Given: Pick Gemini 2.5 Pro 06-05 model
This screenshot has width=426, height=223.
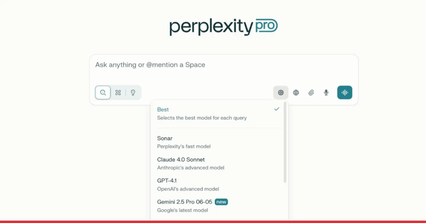Looking at the screenshot, I should (x=185, y=202).
